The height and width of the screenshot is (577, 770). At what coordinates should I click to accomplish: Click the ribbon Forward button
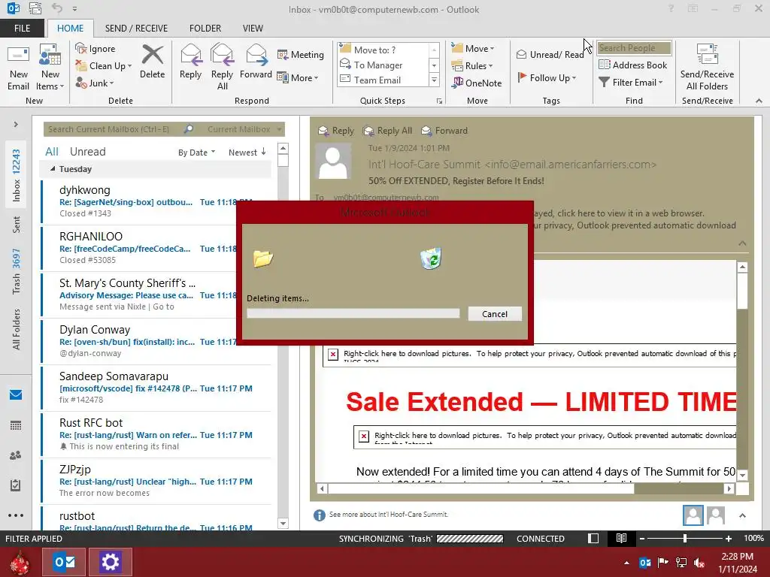coord(256,62)
